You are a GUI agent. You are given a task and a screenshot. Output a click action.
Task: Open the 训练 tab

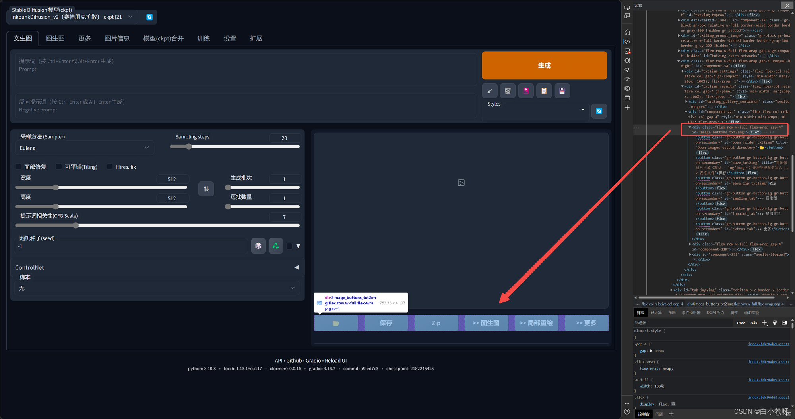[x=204, y=38]
